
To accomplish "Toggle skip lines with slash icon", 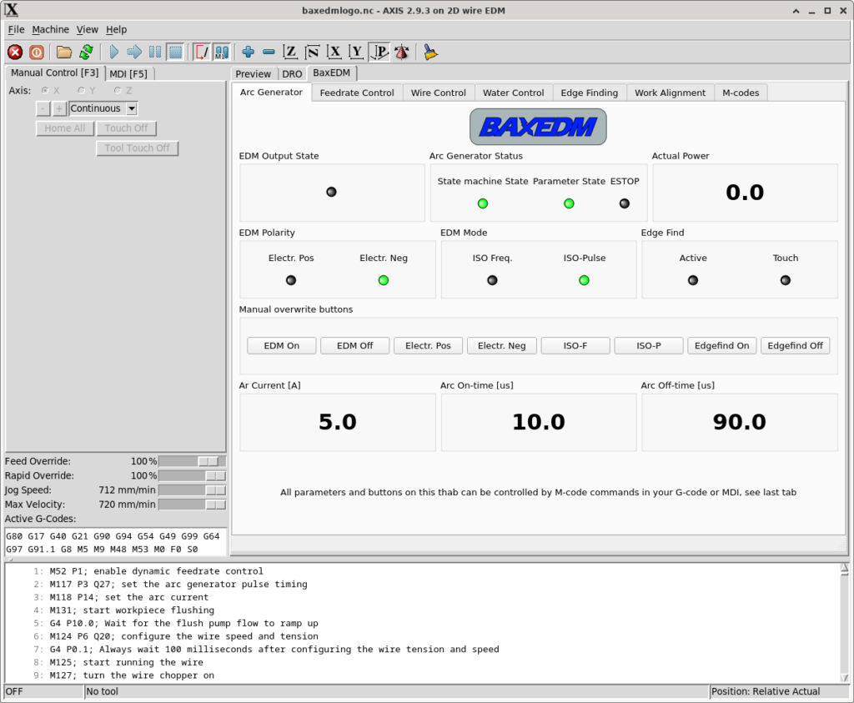I will click(202, 53).
